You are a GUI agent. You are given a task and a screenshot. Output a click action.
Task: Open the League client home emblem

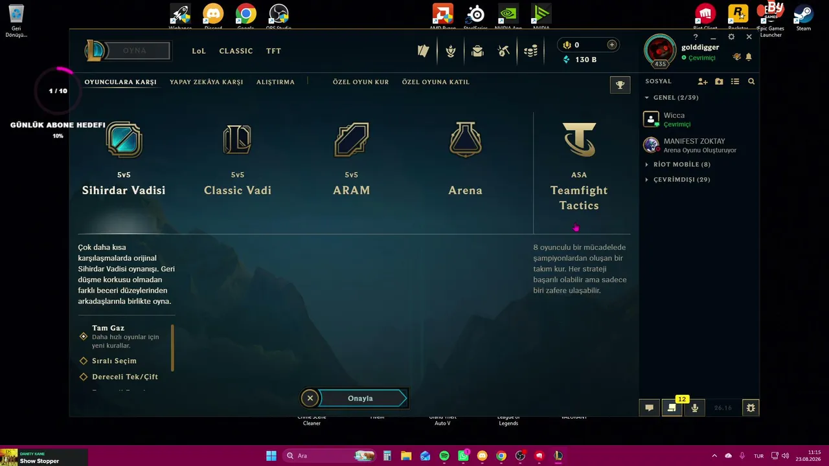coord(95,50)
